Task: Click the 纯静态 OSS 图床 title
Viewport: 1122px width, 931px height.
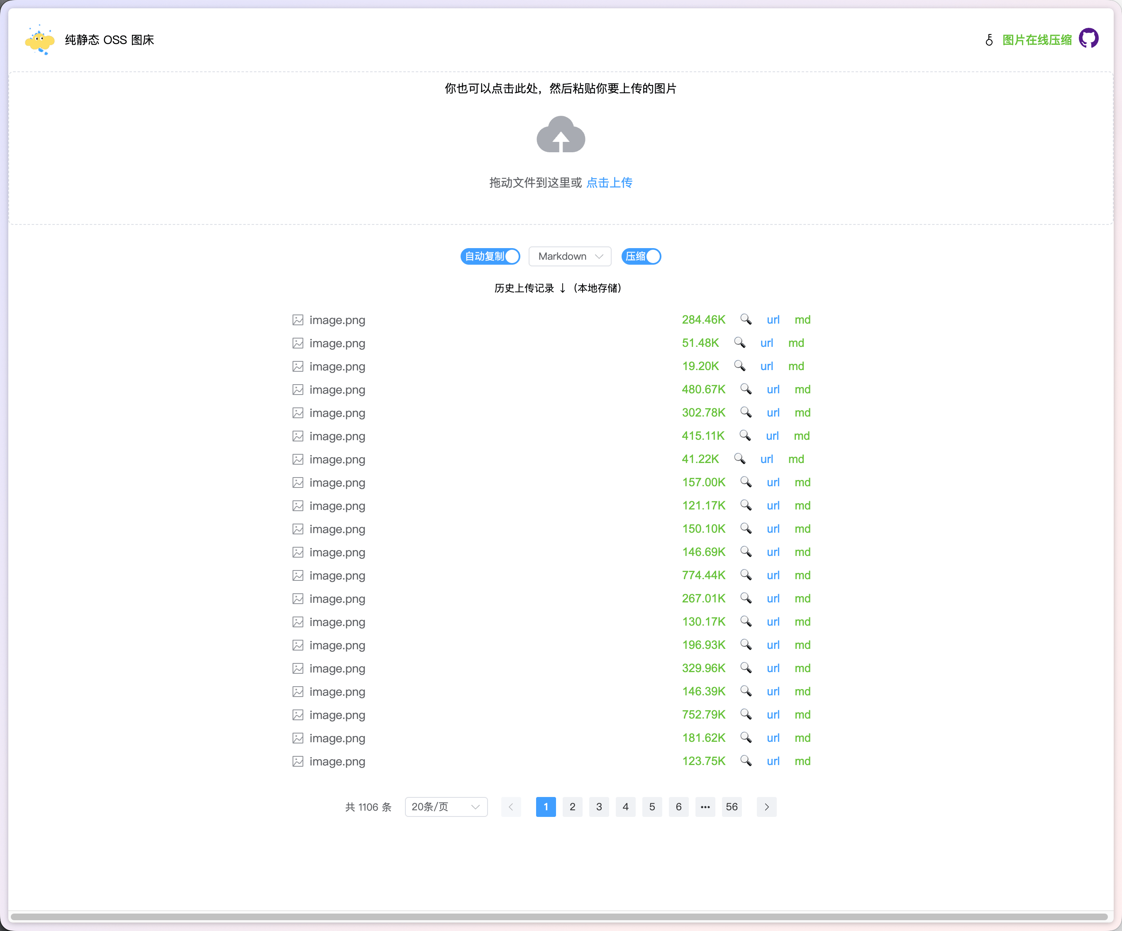Action: pos(110,40)
